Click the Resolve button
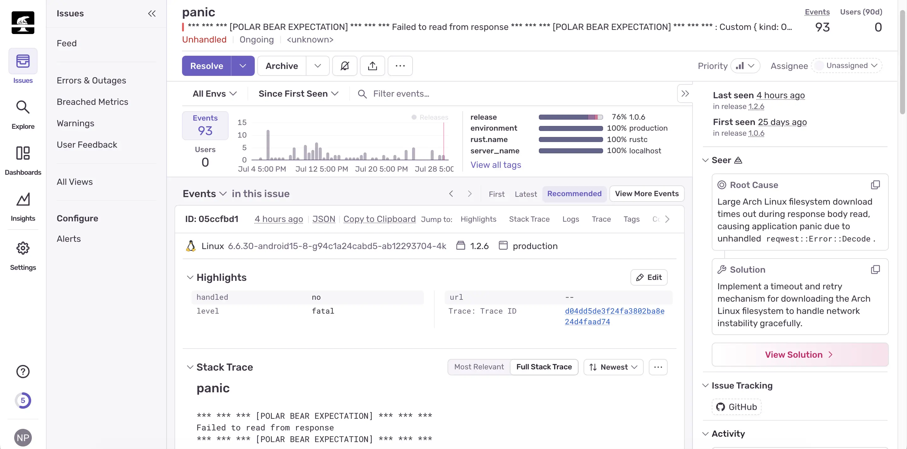This screenshot has height=449, width=907. pos(206,66)
